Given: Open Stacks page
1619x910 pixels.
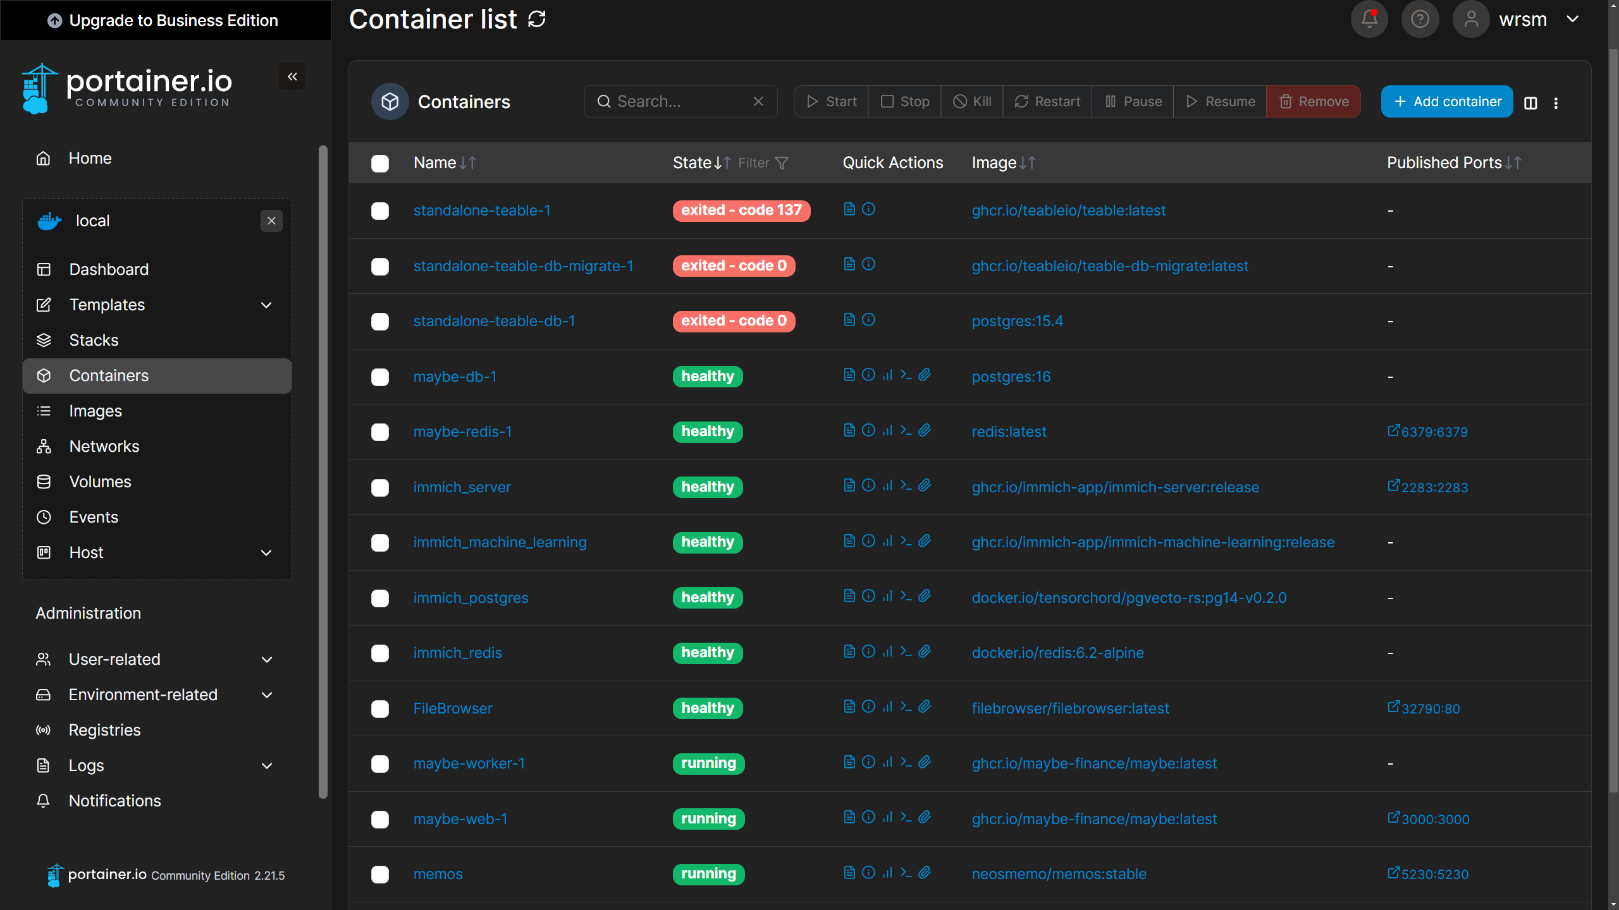Looking at the screenshot, I should [157, 340].
